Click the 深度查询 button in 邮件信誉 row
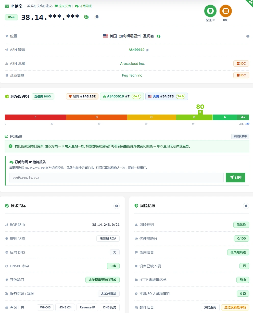Screen dimensions: 253x313 (x=210, y=307)
